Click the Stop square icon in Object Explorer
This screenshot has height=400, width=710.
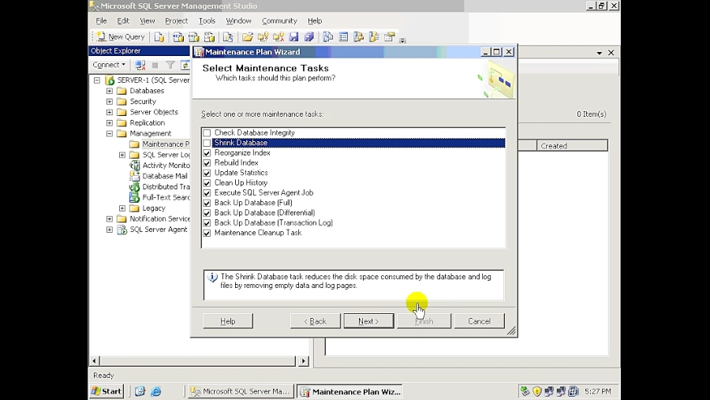(155, 65)
